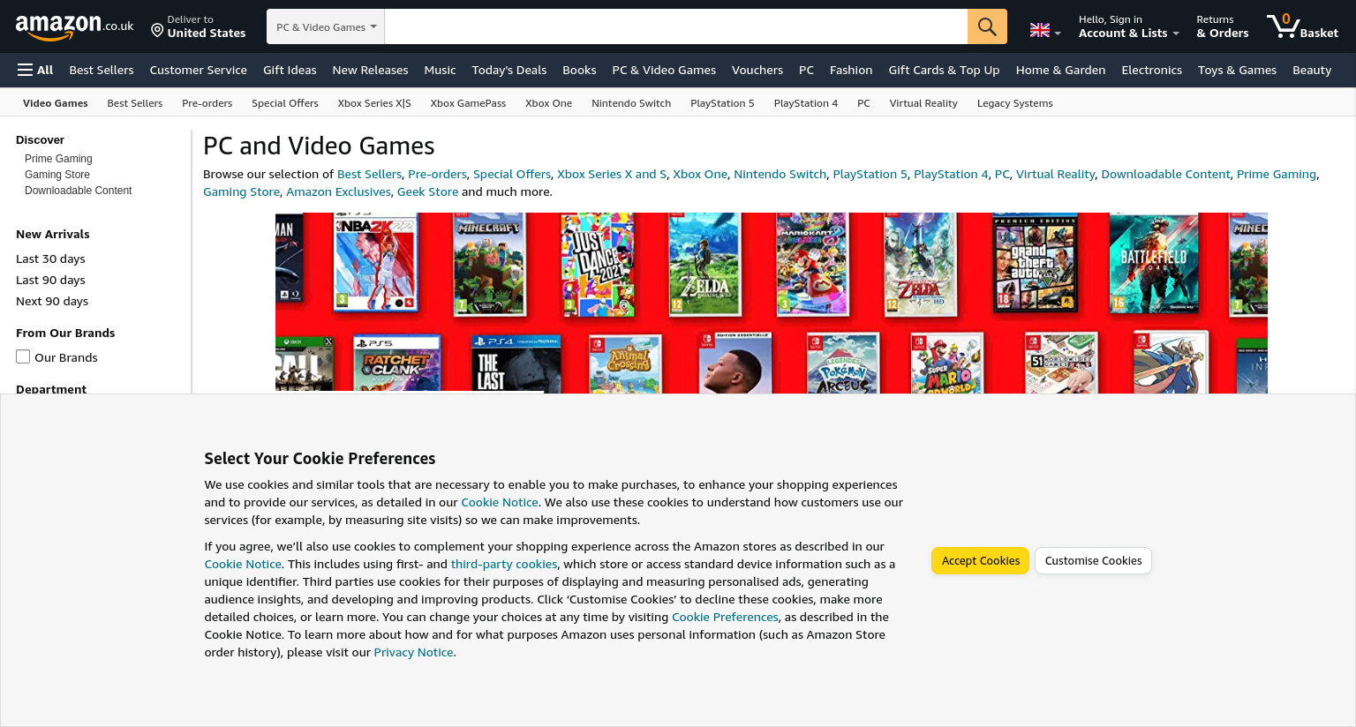Click the Grand Theft Auto V game cover

point(1035,262)
